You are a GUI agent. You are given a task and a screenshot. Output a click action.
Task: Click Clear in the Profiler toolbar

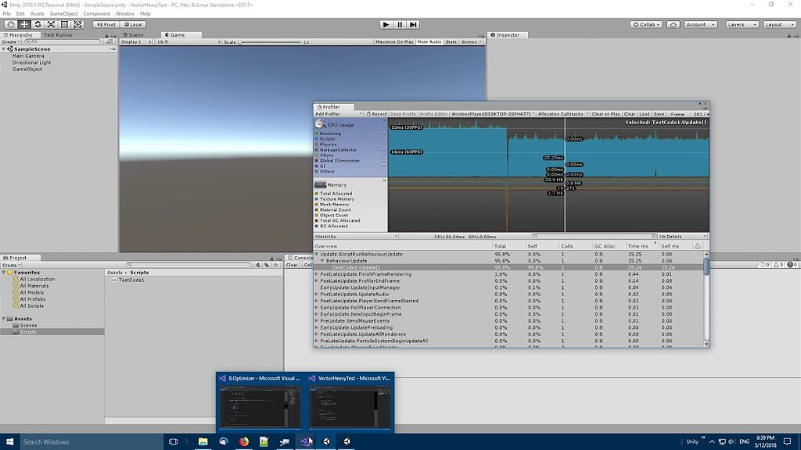pos(630,112)
